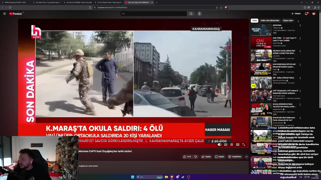Open video player settings gear

[232, 144]
